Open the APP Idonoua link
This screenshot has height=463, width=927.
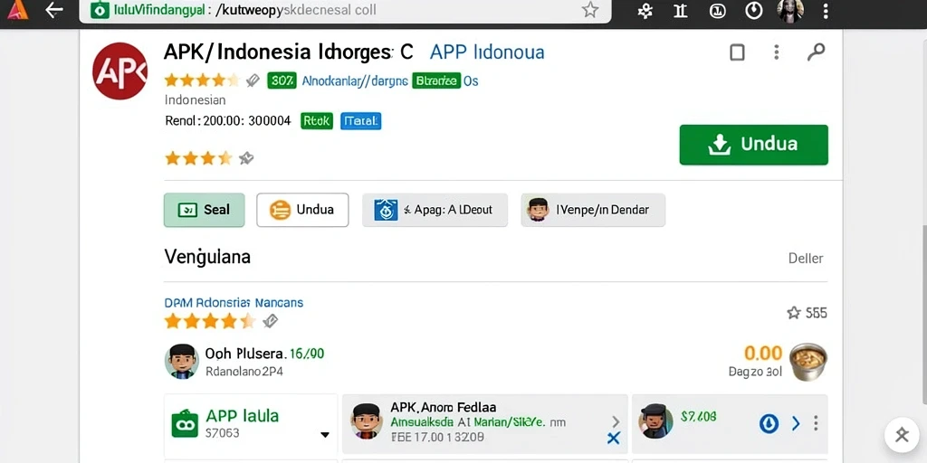click(487, 52)
